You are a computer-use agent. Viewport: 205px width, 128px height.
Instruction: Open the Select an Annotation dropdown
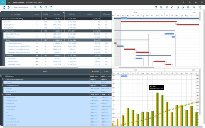22,7
